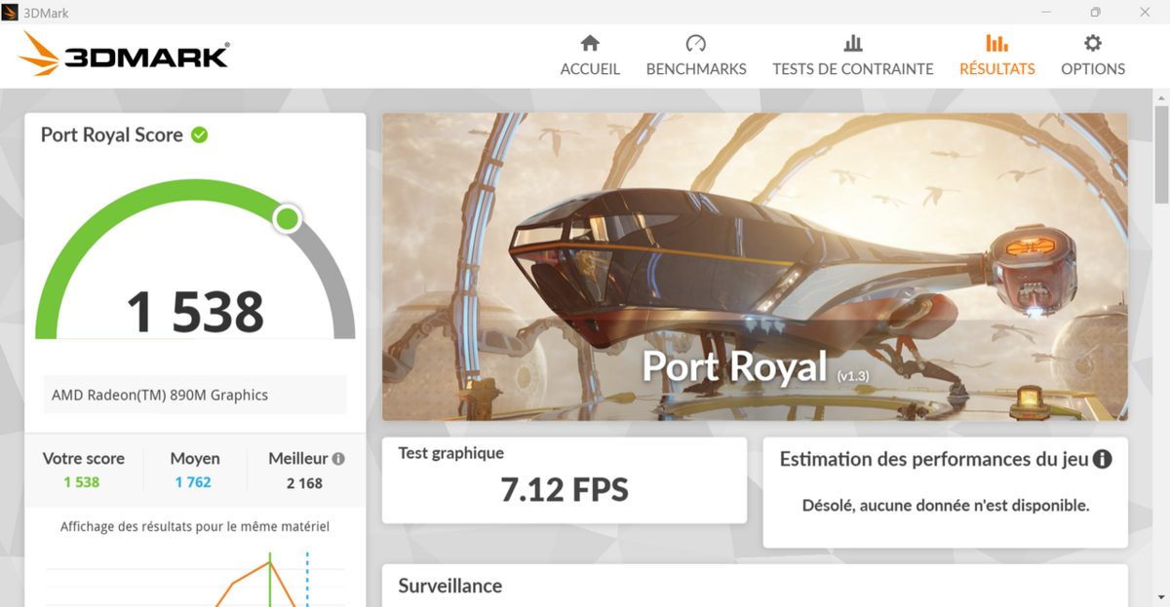Click the Meilleur value 2 168
Screen dimensions: 1170x607
(304, 483)
